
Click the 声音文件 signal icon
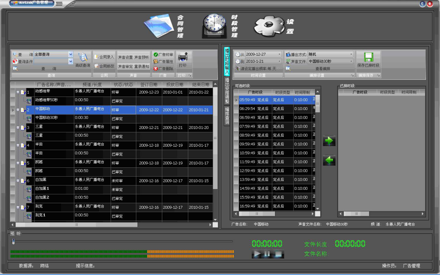click(x=288, y=61)
